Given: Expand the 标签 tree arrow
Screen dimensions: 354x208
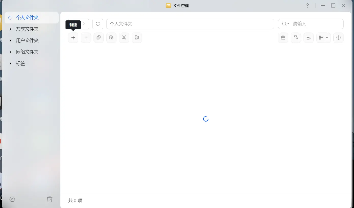Looking at the screenshot, I should point(10,63).
